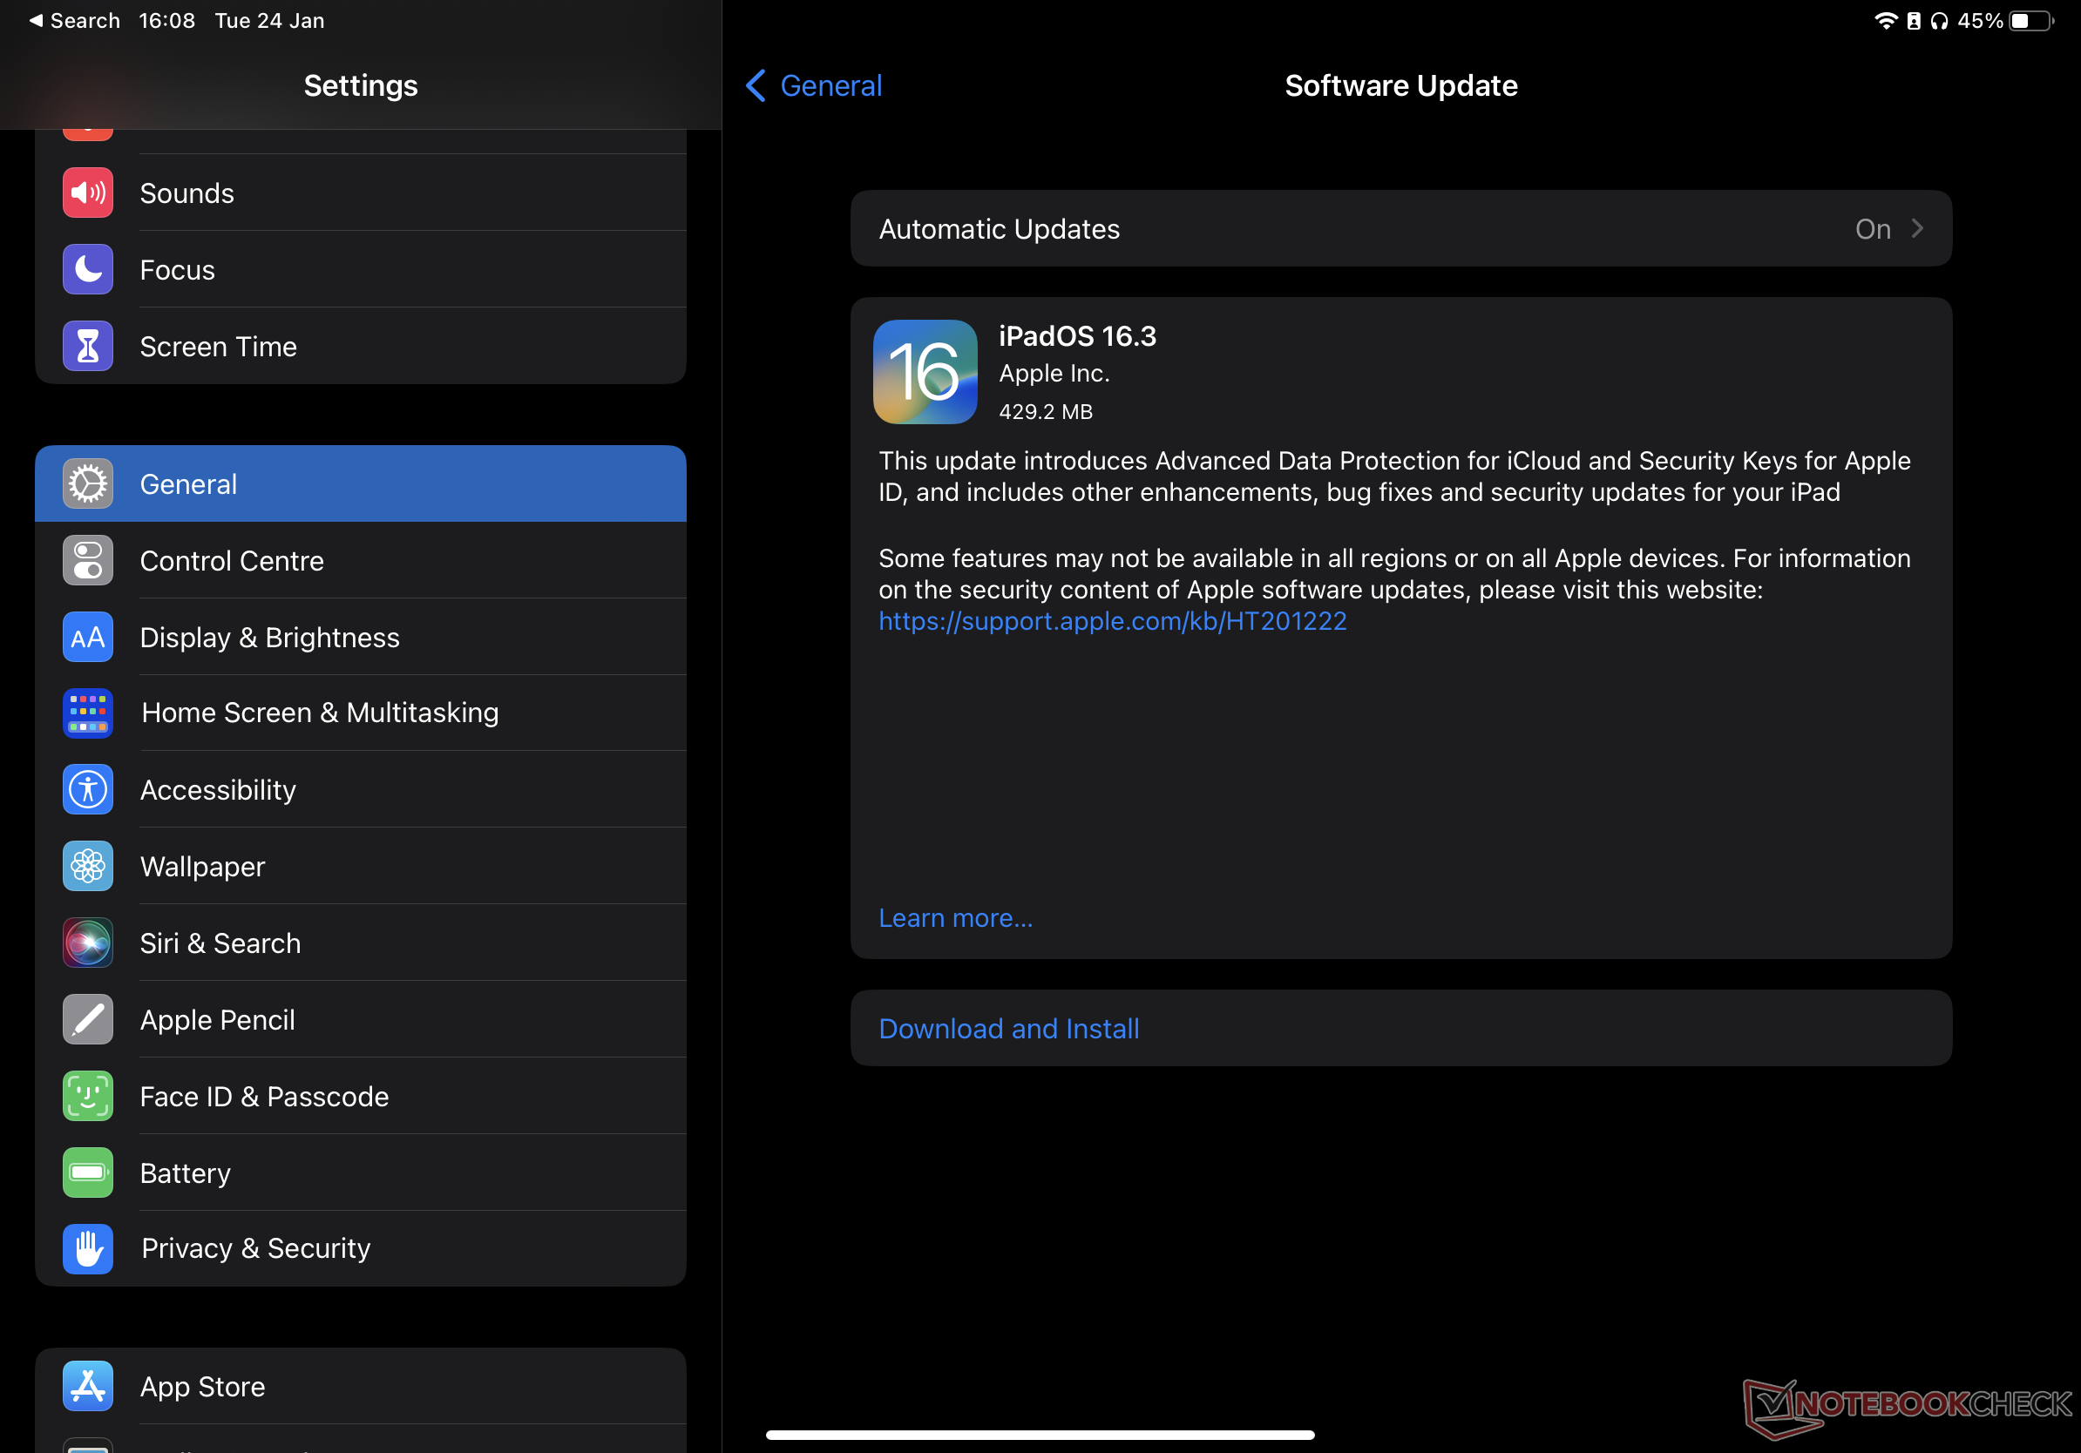This screenshot has height=1453, width=2081.
Task: Tap the headphones status icon
Action: coord(1939,21)
